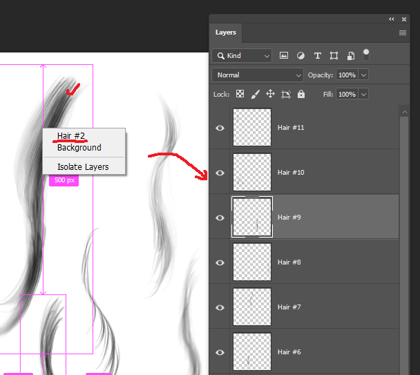Image resolution: width=420 pixels, height=375 pixels.
Task: Click the Opacity label
Action: [320, 75]
